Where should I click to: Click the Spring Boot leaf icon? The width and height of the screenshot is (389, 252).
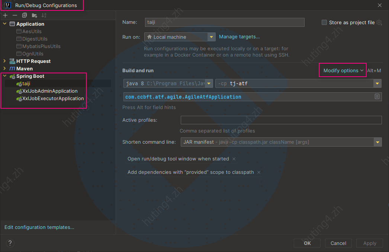(12, 76)
